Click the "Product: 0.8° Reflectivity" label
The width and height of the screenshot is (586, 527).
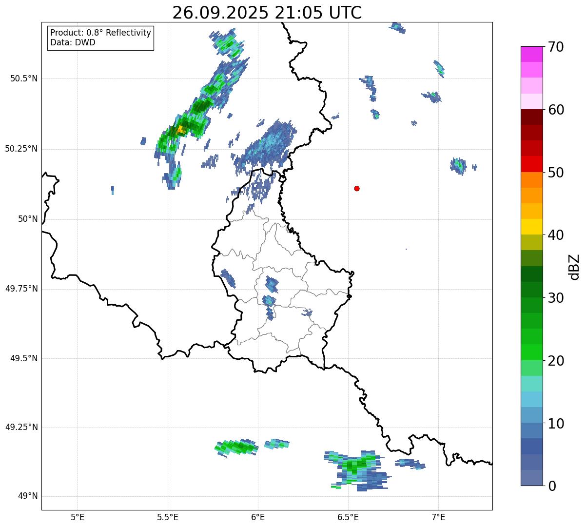point(101,33)
